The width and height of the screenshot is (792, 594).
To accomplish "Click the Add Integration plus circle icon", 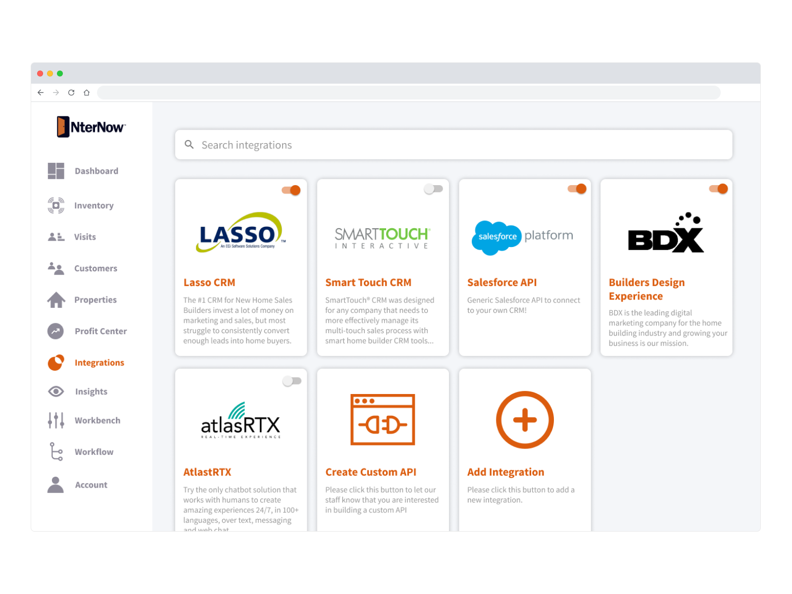I will point(525,420).
